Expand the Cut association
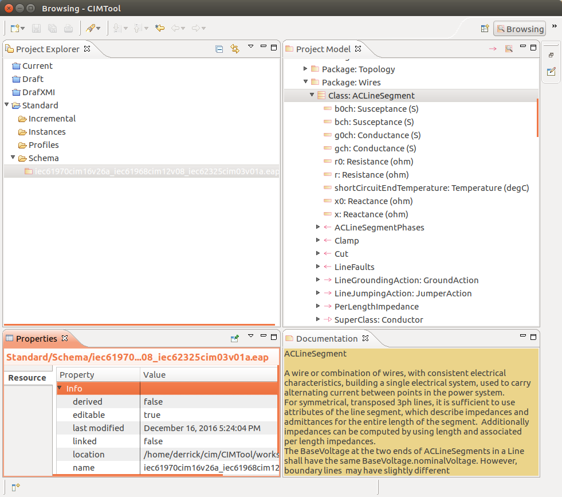The height and width of the screenshot is (497, 562). [317, 253]
